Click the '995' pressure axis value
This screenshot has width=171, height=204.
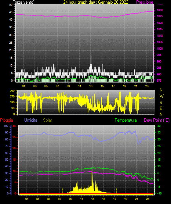pyautogui.click(x=159, y=55)
